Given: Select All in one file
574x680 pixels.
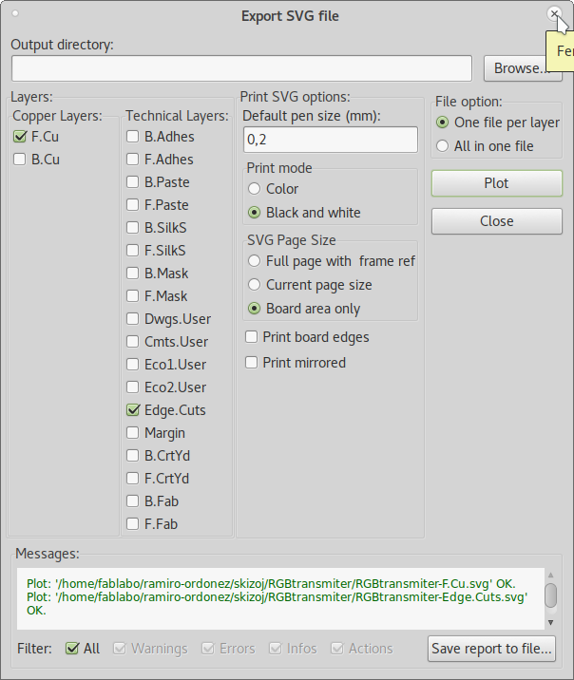Looking at the screenshot, I should point(442,145).
